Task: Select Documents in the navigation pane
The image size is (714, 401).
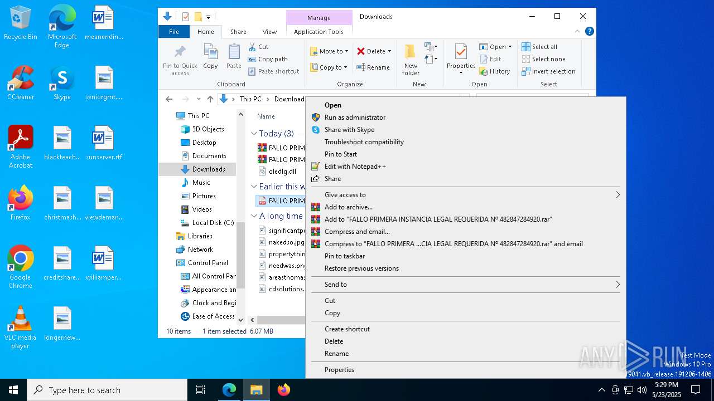Action: tap(209, 156)
